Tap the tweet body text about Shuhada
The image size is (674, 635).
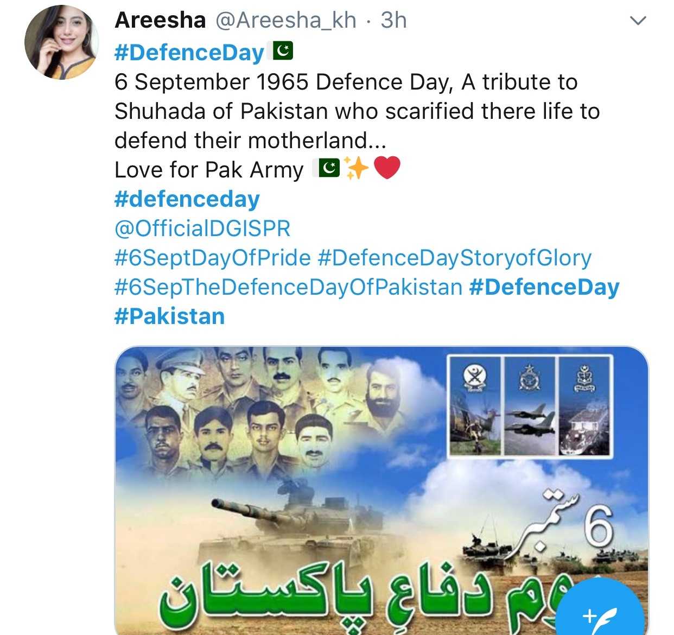[357, 111]
